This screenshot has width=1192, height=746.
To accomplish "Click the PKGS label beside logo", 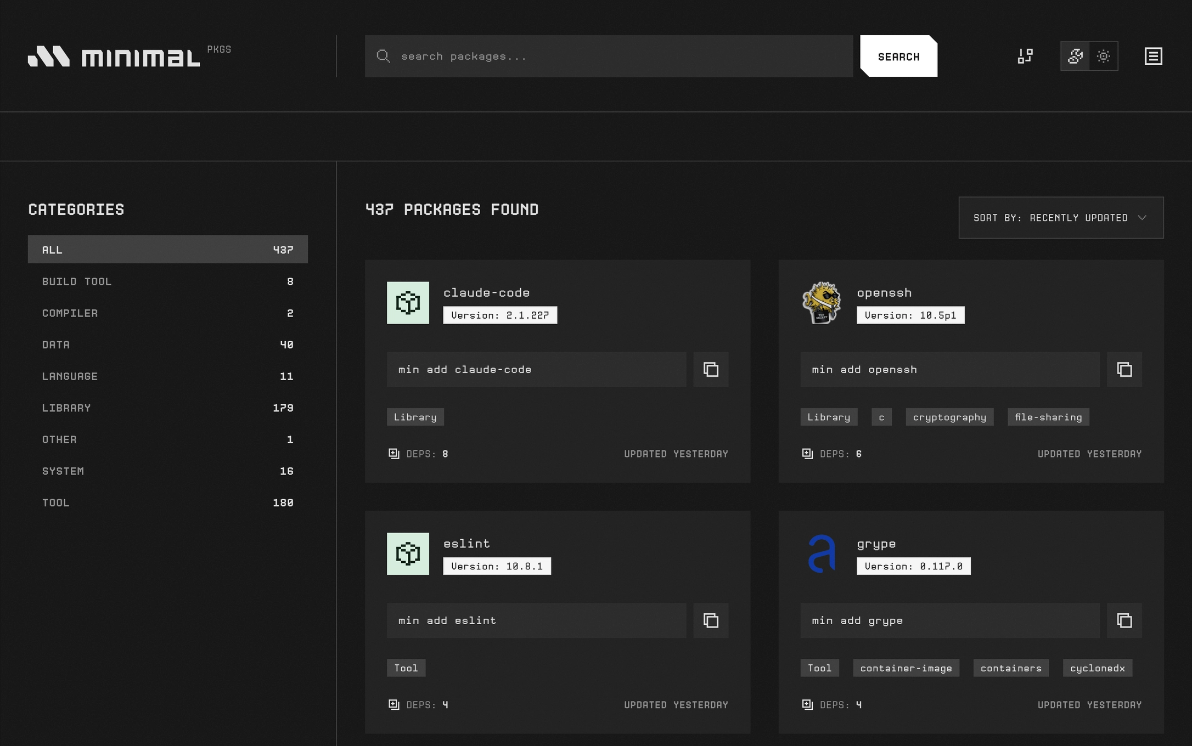I will point(219,49).
